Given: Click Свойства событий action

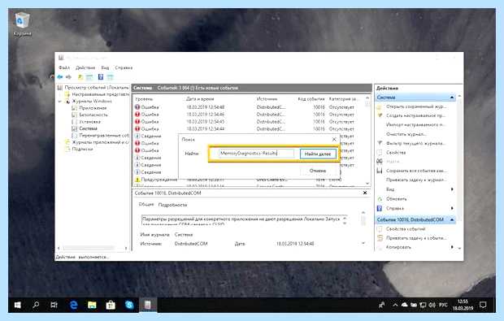Looking at the screenshot, I should click(x=406, y=229).
